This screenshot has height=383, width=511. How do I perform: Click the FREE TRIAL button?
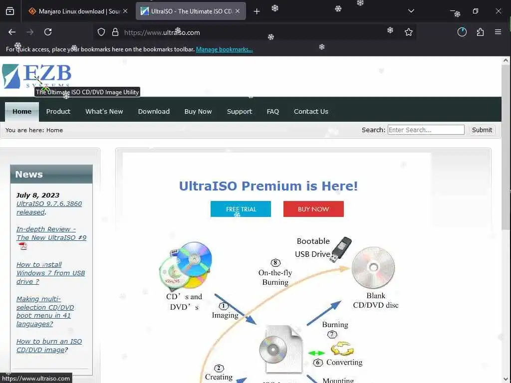[x=241, y=209]
